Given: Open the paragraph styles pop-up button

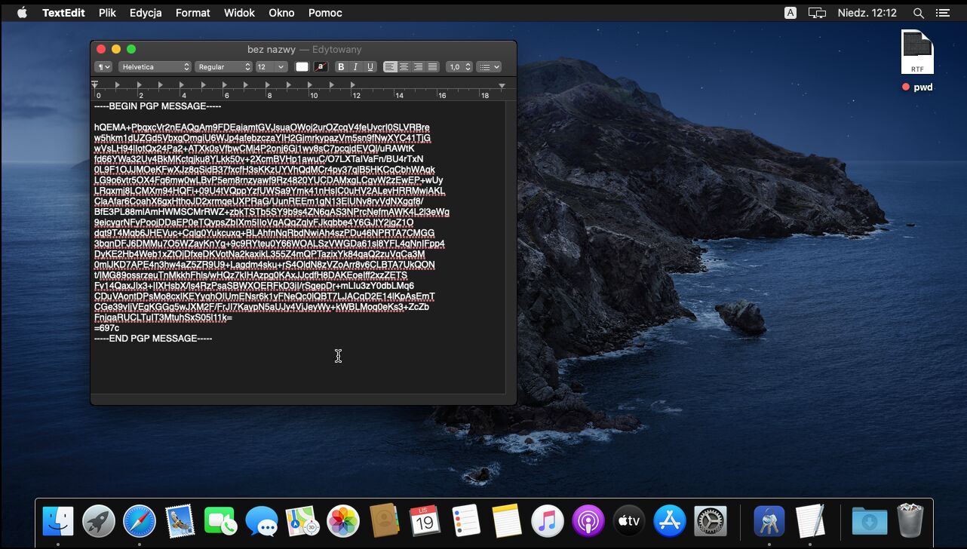Looking at the screenshot, I should [103, 67].
